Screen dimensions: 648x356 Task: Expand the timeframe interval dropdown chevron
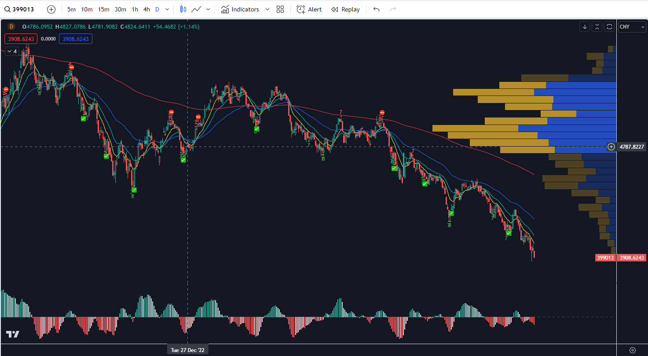(x=167, y=9)
